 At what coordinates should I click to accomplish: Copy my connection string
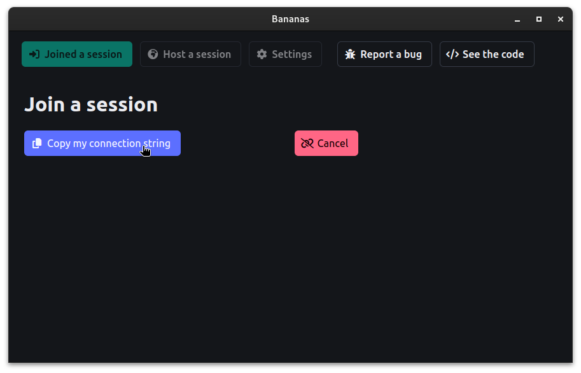(102, 143)
